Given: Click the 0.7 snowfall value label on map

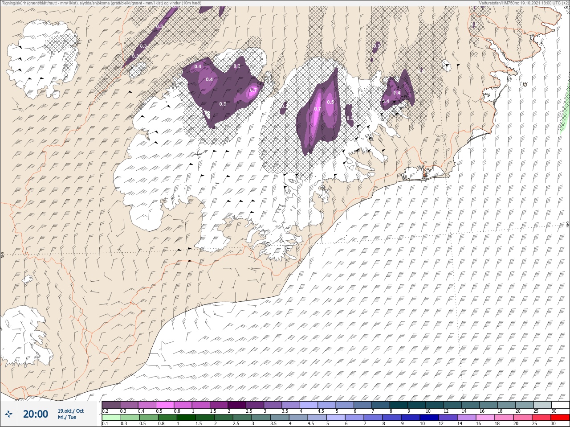Looking at the screenshot, I should click(318, 109).
